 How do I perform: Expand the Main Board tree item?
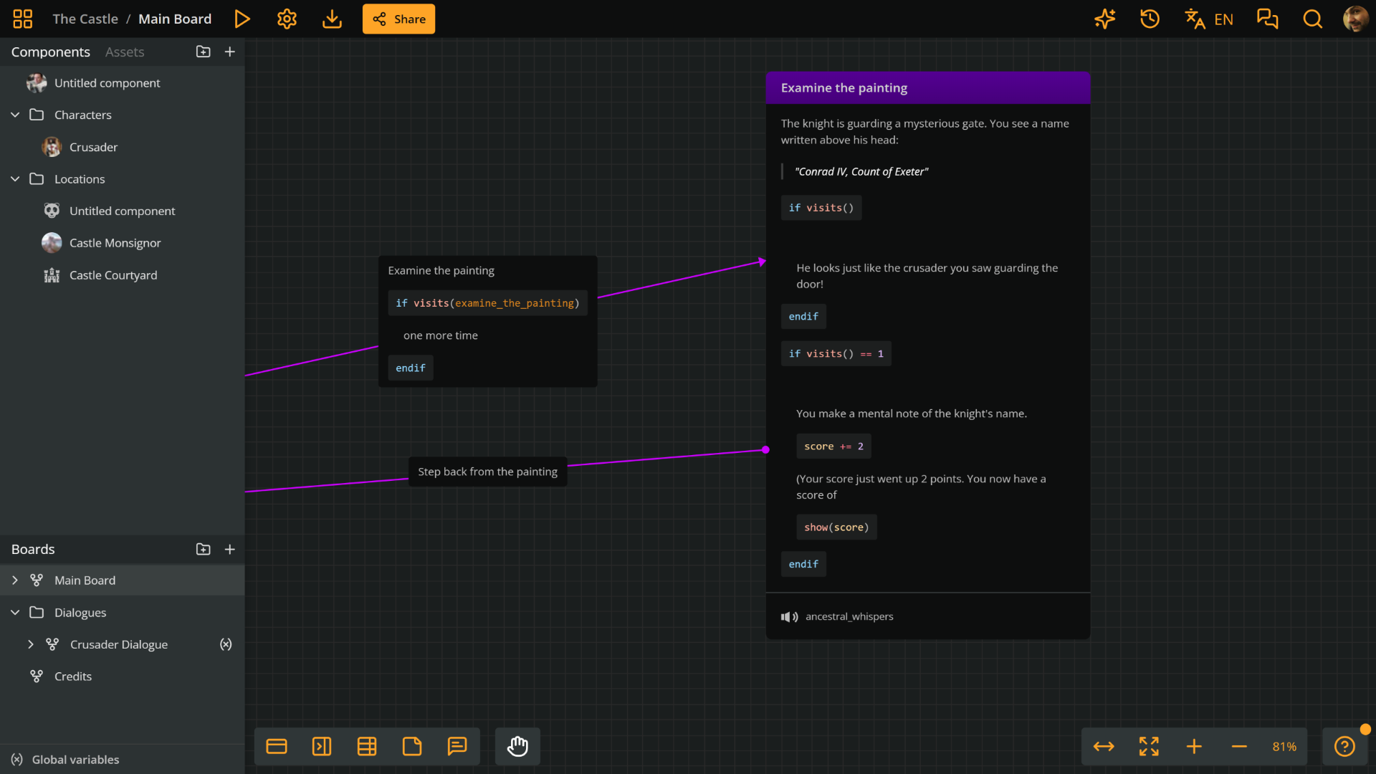click(x=15, y=580)
